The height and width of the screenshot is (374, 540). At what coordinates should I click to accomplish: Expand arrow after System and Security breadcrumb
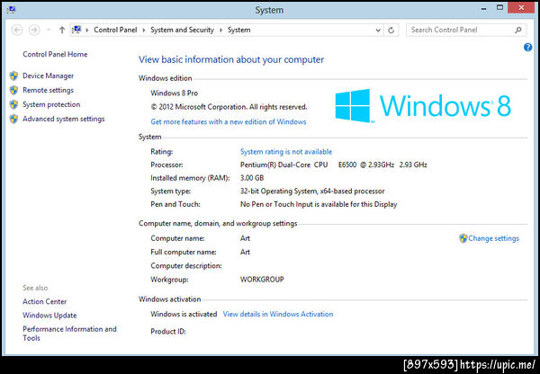pyautogui.click(x=220, y=31)
